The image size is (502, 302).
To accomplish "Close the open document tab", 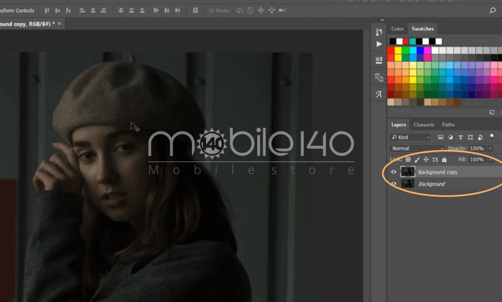I will (x=59, y=24).
